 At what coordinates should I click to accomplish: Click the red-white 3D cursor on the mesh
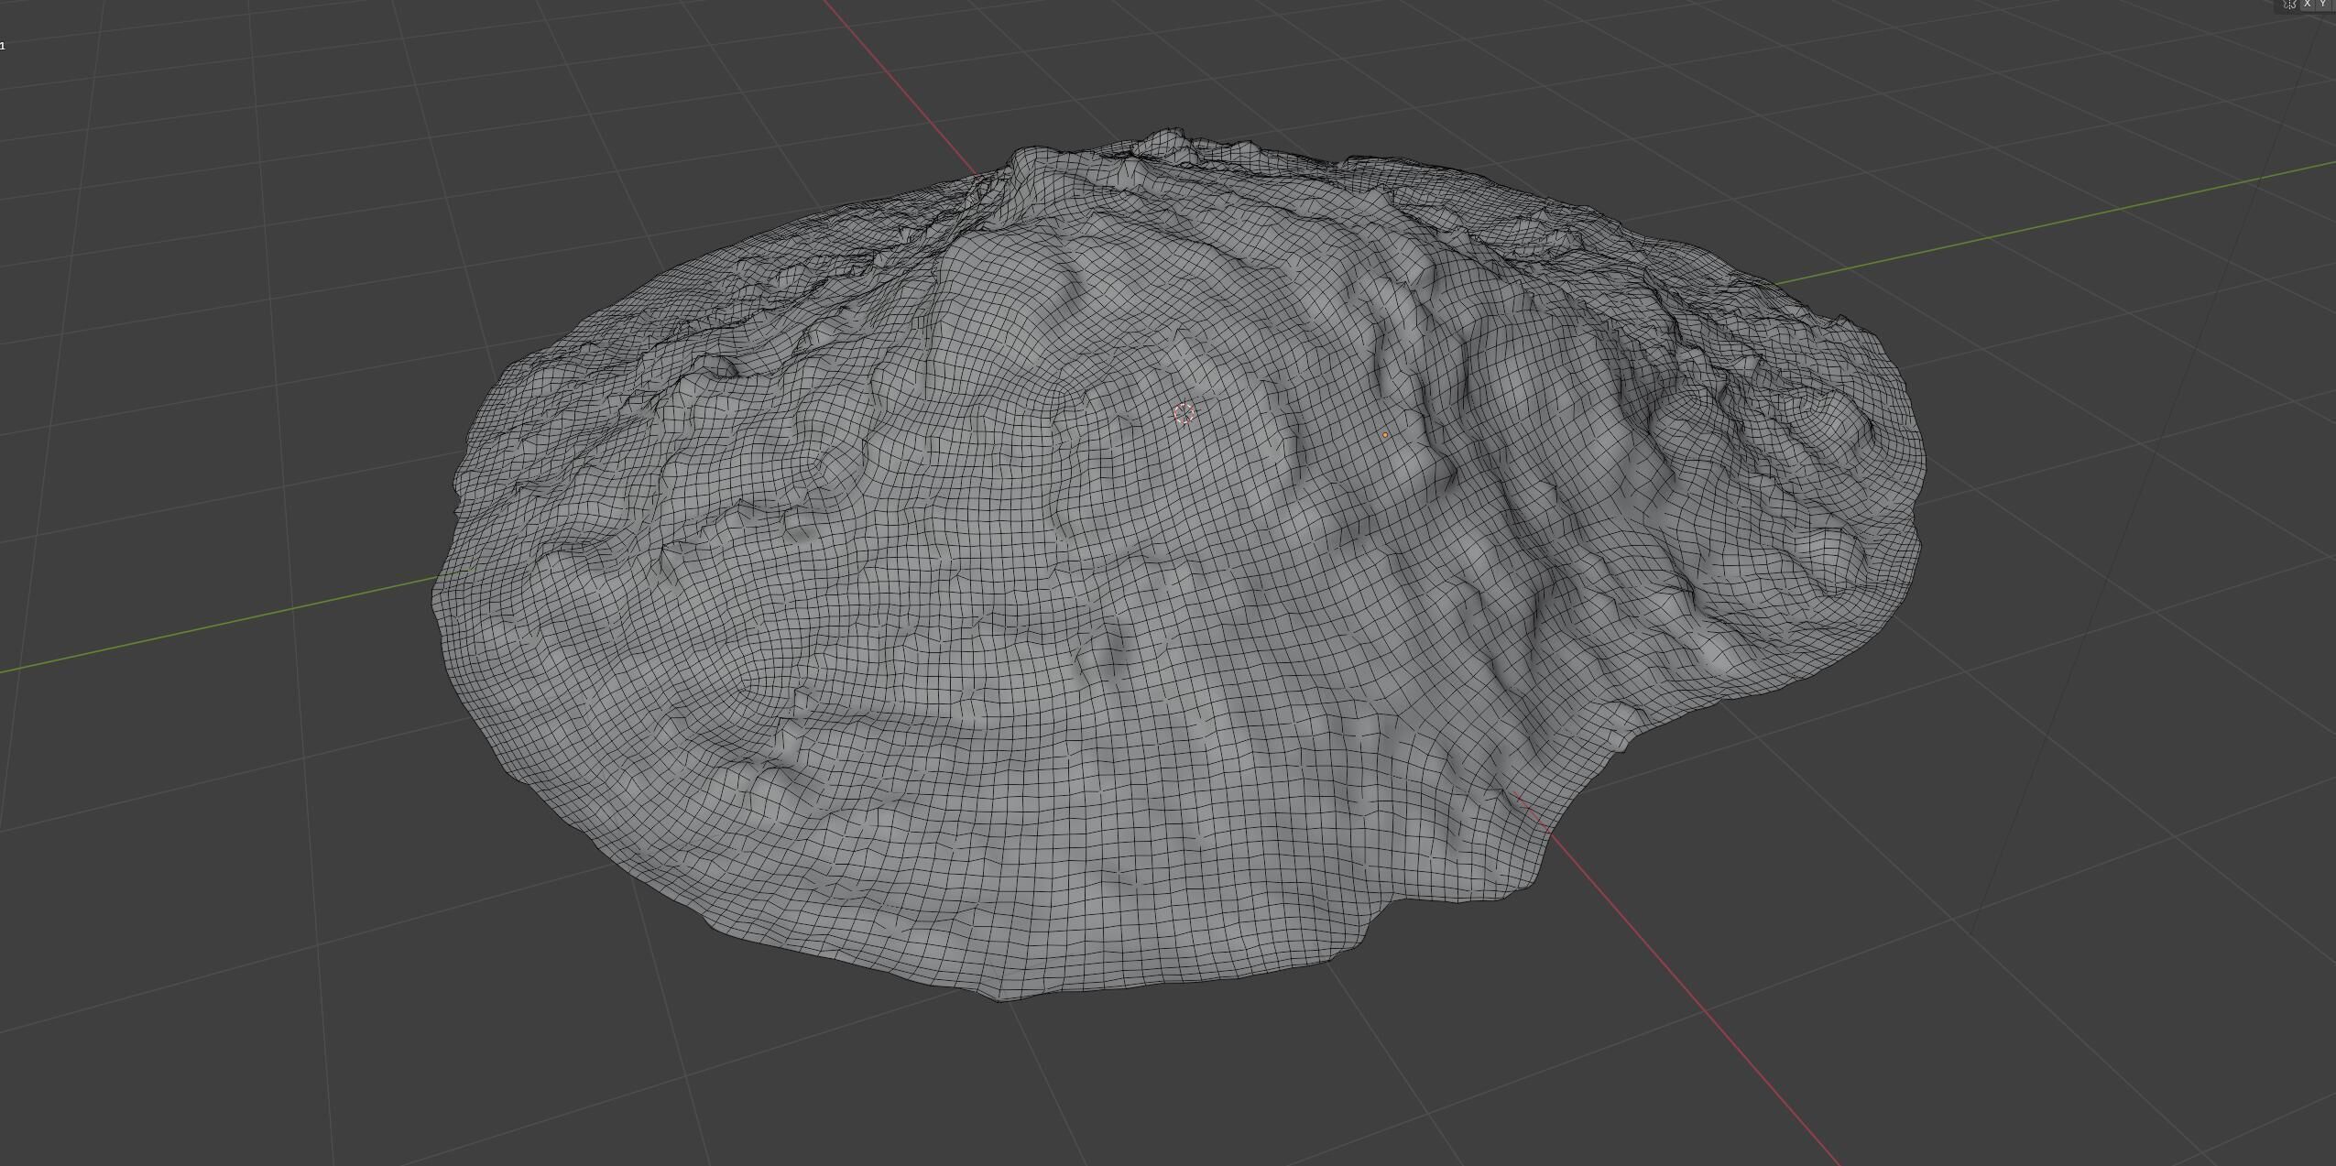click(x=1184, y=414)
